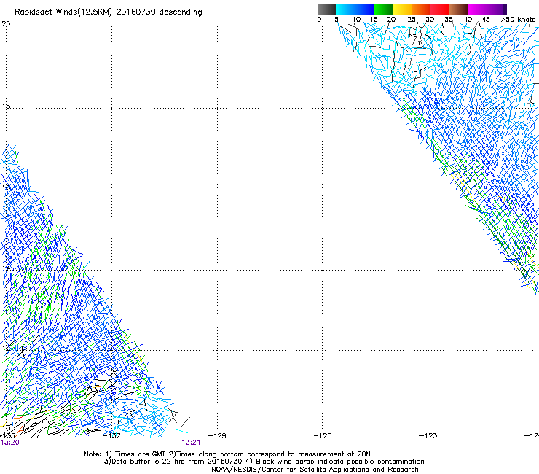Click legend tick label '10'
539x474 pixels.
[356, 20]
